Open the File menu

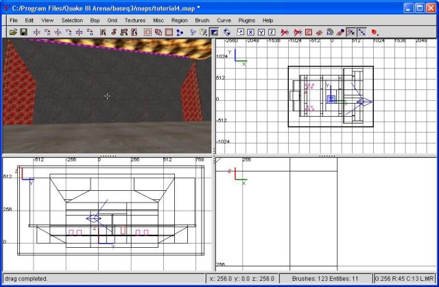pyautogui.click(x=14, y=21)
